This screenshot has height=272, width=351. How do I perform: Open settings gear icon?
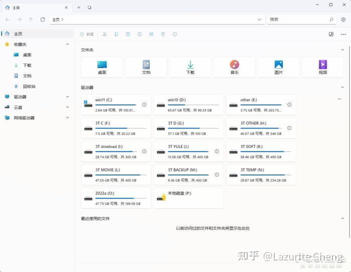tap(343, 19)
